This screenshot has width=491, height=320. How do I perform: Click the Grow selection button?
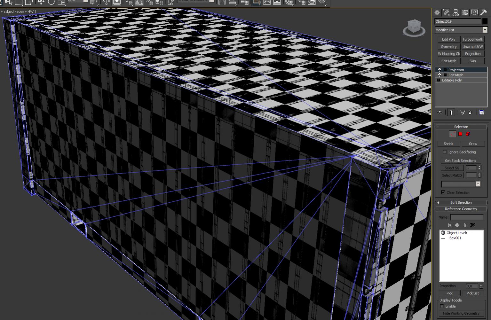pos(473,144)
